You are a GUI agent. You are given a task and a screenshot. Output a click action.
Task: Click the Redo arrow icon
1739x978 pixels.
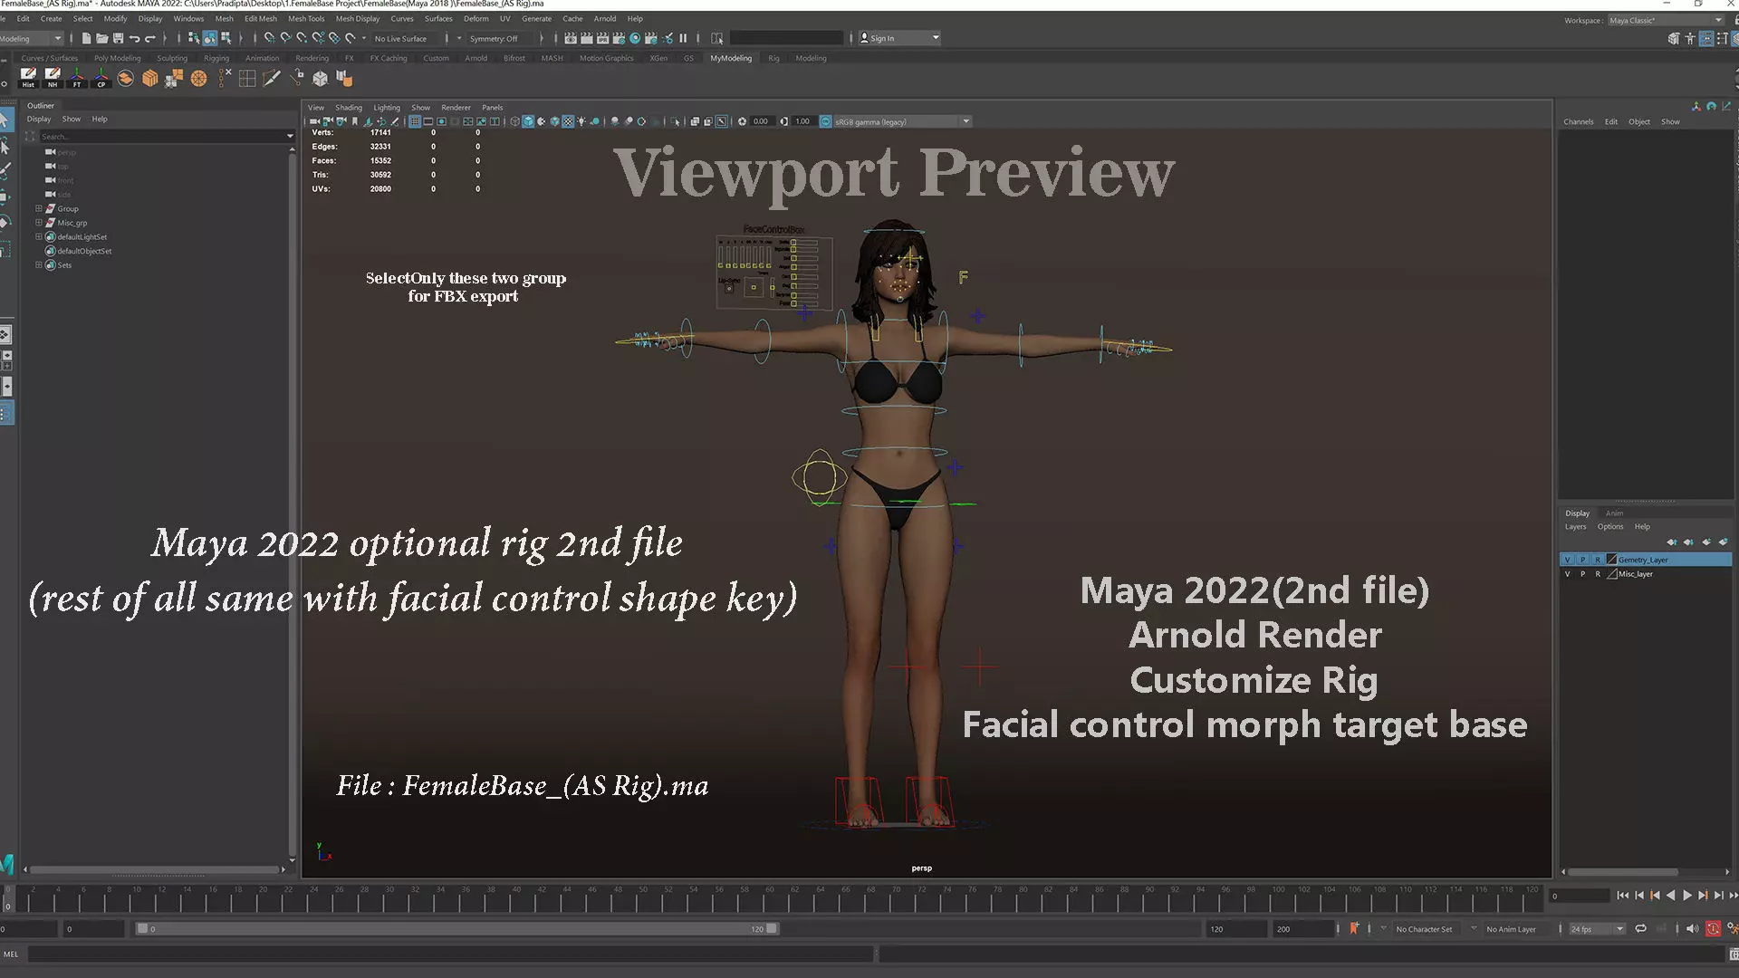point(150,38)
